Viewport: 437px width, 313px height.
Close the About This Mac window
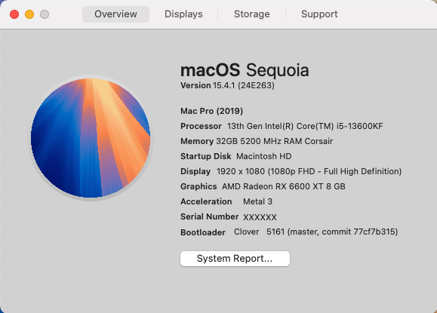14,14
